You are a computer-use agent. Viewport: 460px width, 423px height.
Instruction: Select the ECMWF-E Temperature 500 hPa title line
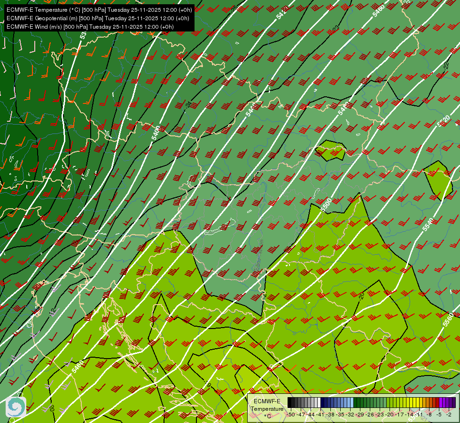click(99, 10)
